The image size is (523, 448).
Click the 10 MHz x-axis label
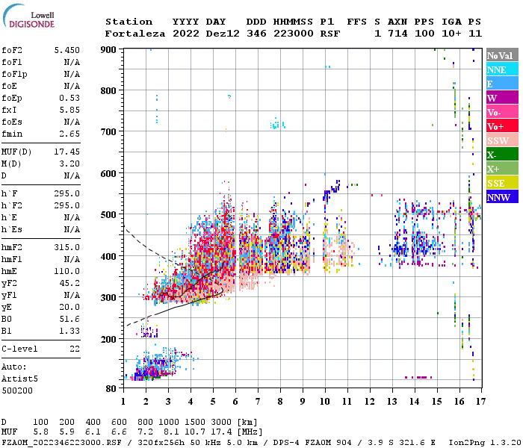pos(325,402)
